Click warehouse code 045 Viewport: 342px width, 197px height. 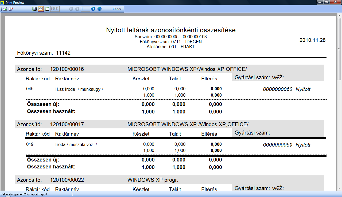click(30, 89)
